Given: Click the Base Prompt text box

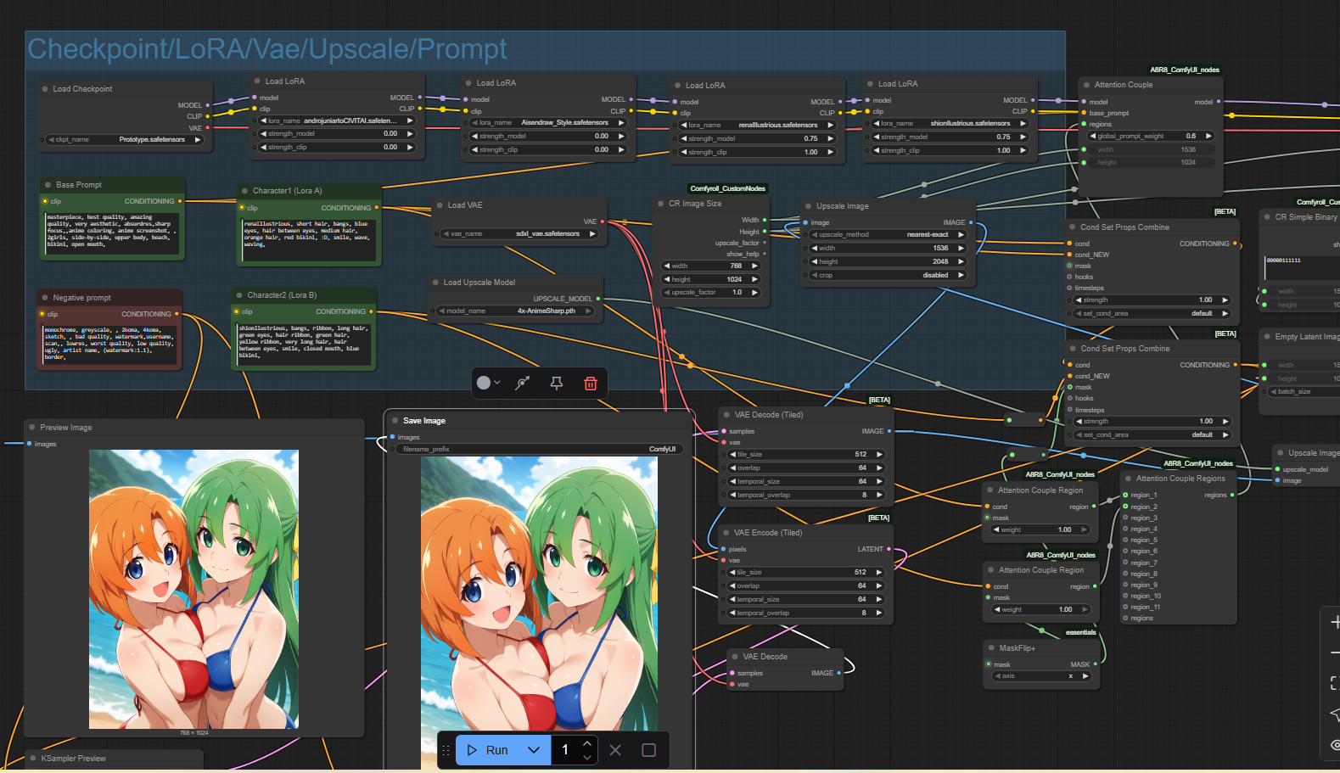Looking at the screenshot, I should click(112, 232).
